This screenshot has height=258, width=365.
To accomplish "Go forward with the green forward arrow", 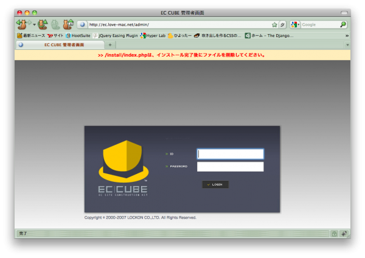I will [29, 23].
